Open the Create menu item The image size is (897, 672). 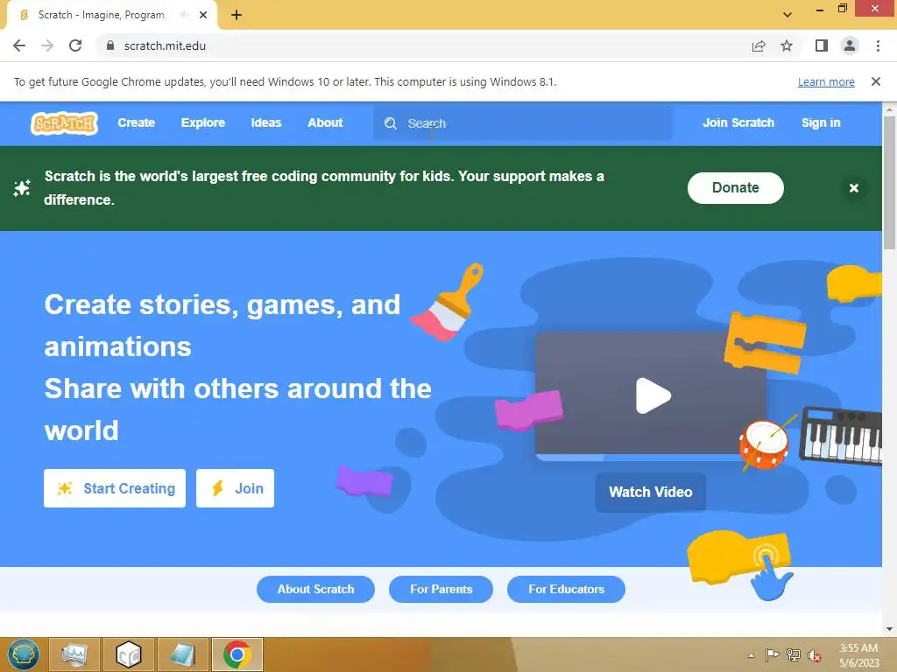136,122
